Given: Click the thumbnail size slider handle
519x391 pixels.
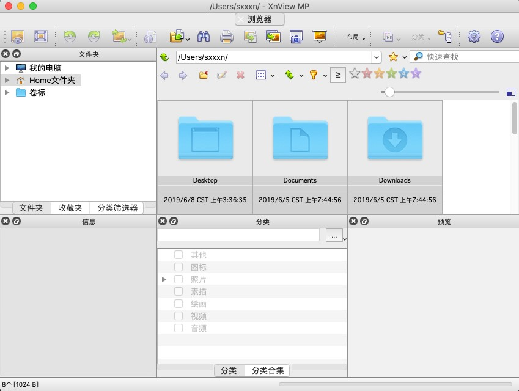Looking at the screenshot, I should [389, 92].
